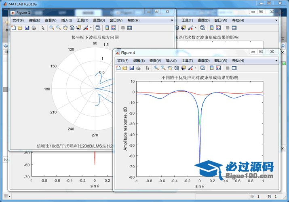The height and width of the screenshot is (202, 289).
Task: Insert legend in background figure toolbar
Action: click(218, 28)
